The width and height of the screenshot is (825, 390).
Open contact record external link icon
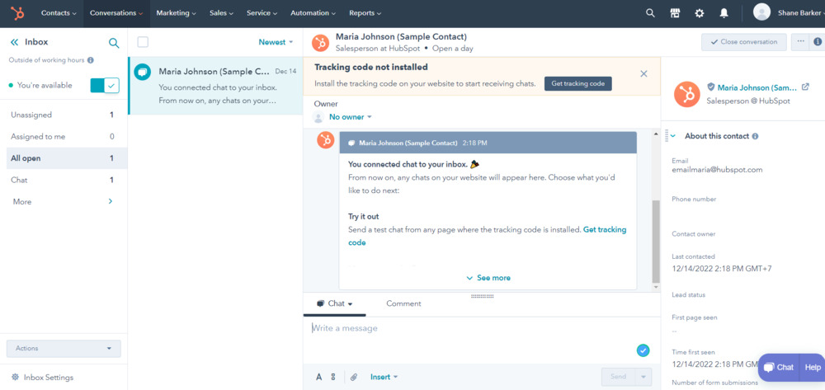[x=805, y=87]
